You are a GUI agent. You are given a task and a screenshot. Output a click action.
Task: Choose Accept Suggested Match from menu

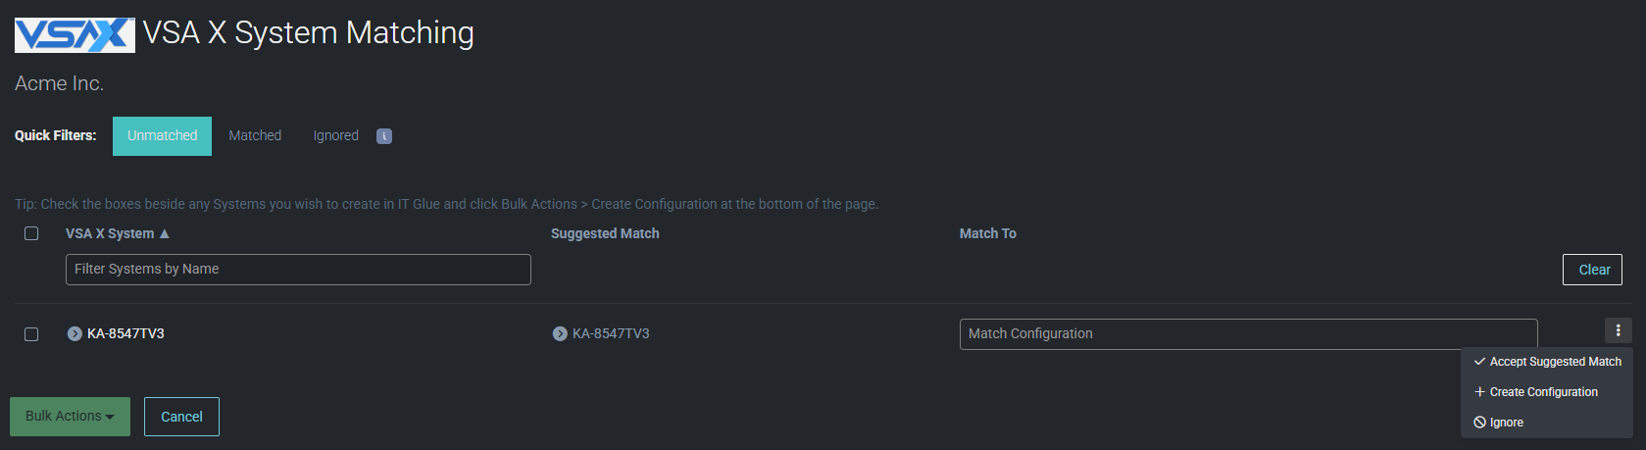pyautogui.click(x=1555, y=362)
